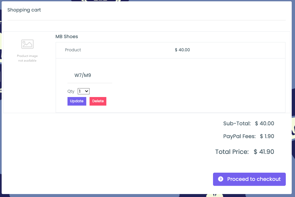Remove the item with the Delete button
Screen dimensions: 295x197
click(98, 101)
